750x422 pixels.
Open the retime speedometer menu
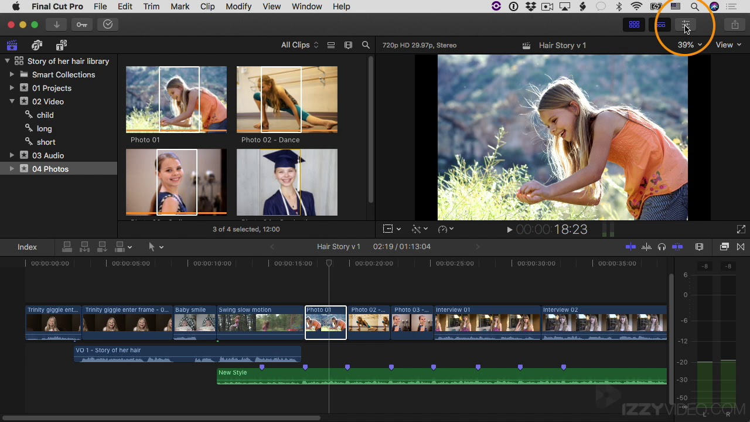(446, 229)
